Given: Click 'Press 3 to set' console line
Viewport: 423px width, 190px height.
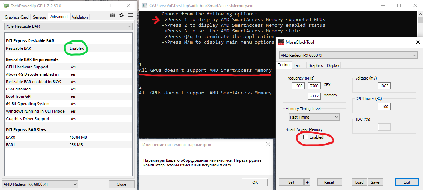Looking at the screenshot, I should click(x=231, y=31).
